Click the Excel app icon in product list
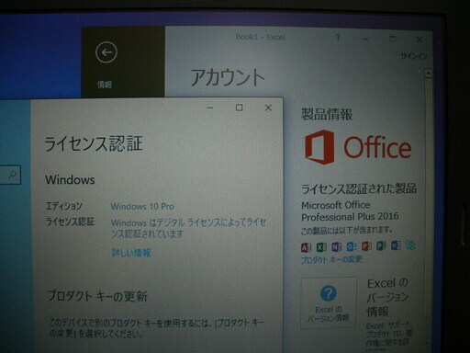This screenshot has width=470, height=353. click(321, 247)
